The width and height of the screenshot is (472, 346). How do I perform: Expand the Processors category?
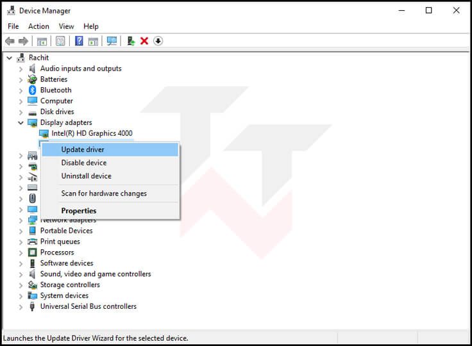pos(21,253)
